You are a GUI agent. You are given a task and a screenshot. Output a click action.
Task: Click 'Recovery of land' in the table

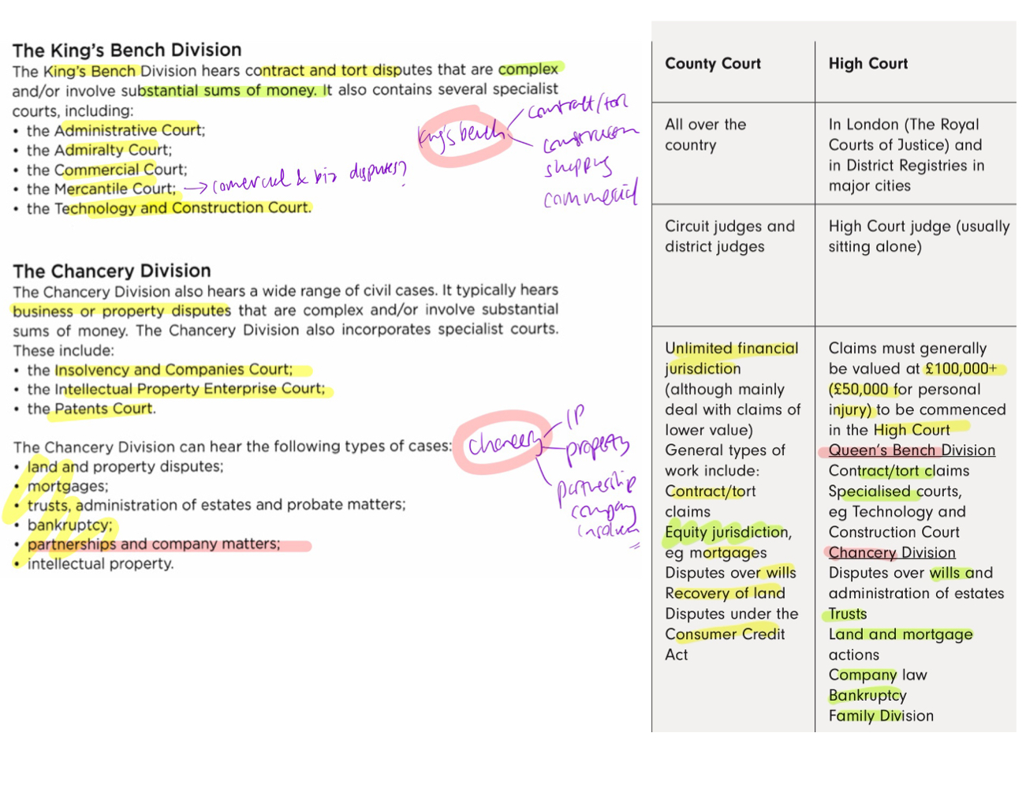point(725,593)
